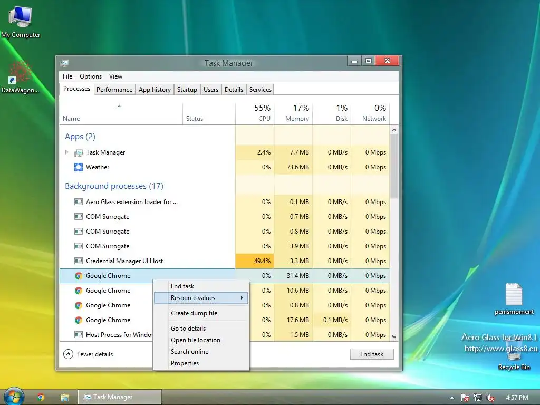Choose Go to details
Image resolution: width=540 pixels, height=405 pixels.
(201, 329)
